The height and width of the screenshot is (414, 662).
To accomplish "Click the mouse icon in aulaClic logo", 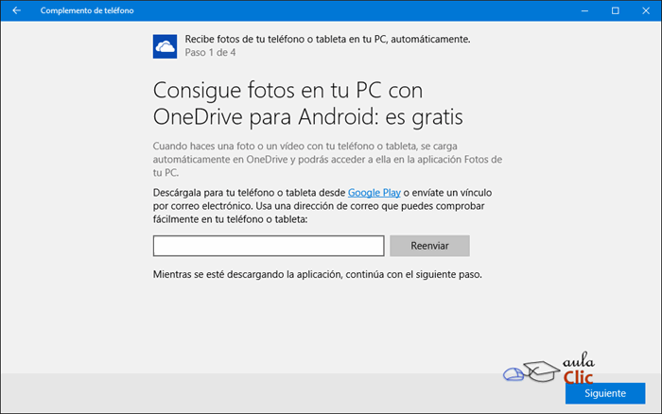I will 513,373.
